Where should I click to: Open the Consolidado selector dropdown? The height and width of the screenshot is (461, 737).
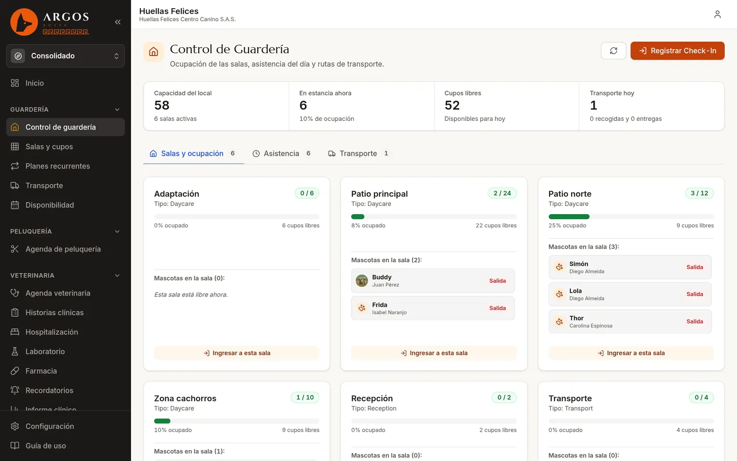[66, 56]
